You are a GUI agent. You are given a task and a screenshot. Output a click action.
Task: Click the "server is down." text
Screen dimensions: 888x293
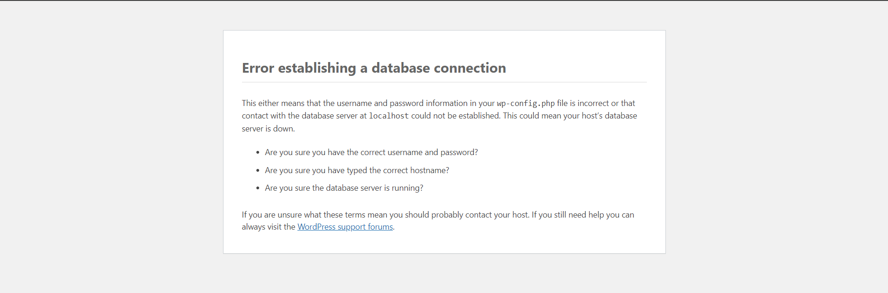(268, 129)
